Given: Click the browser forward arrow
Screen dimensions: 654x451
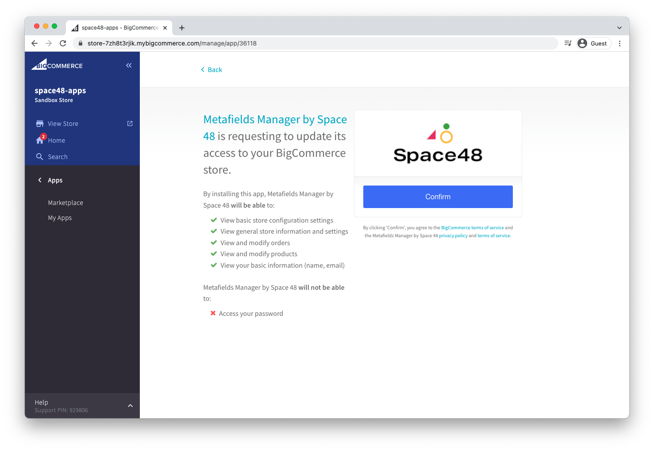Looking at the screenshot, I should [49, 43].
